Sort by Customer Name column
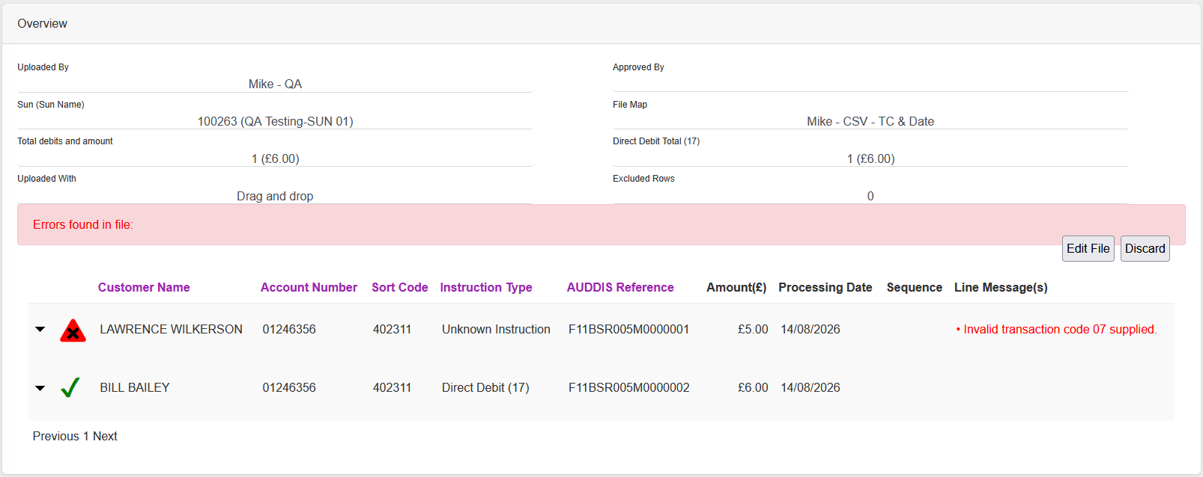1203x477 pixels. 144,287
